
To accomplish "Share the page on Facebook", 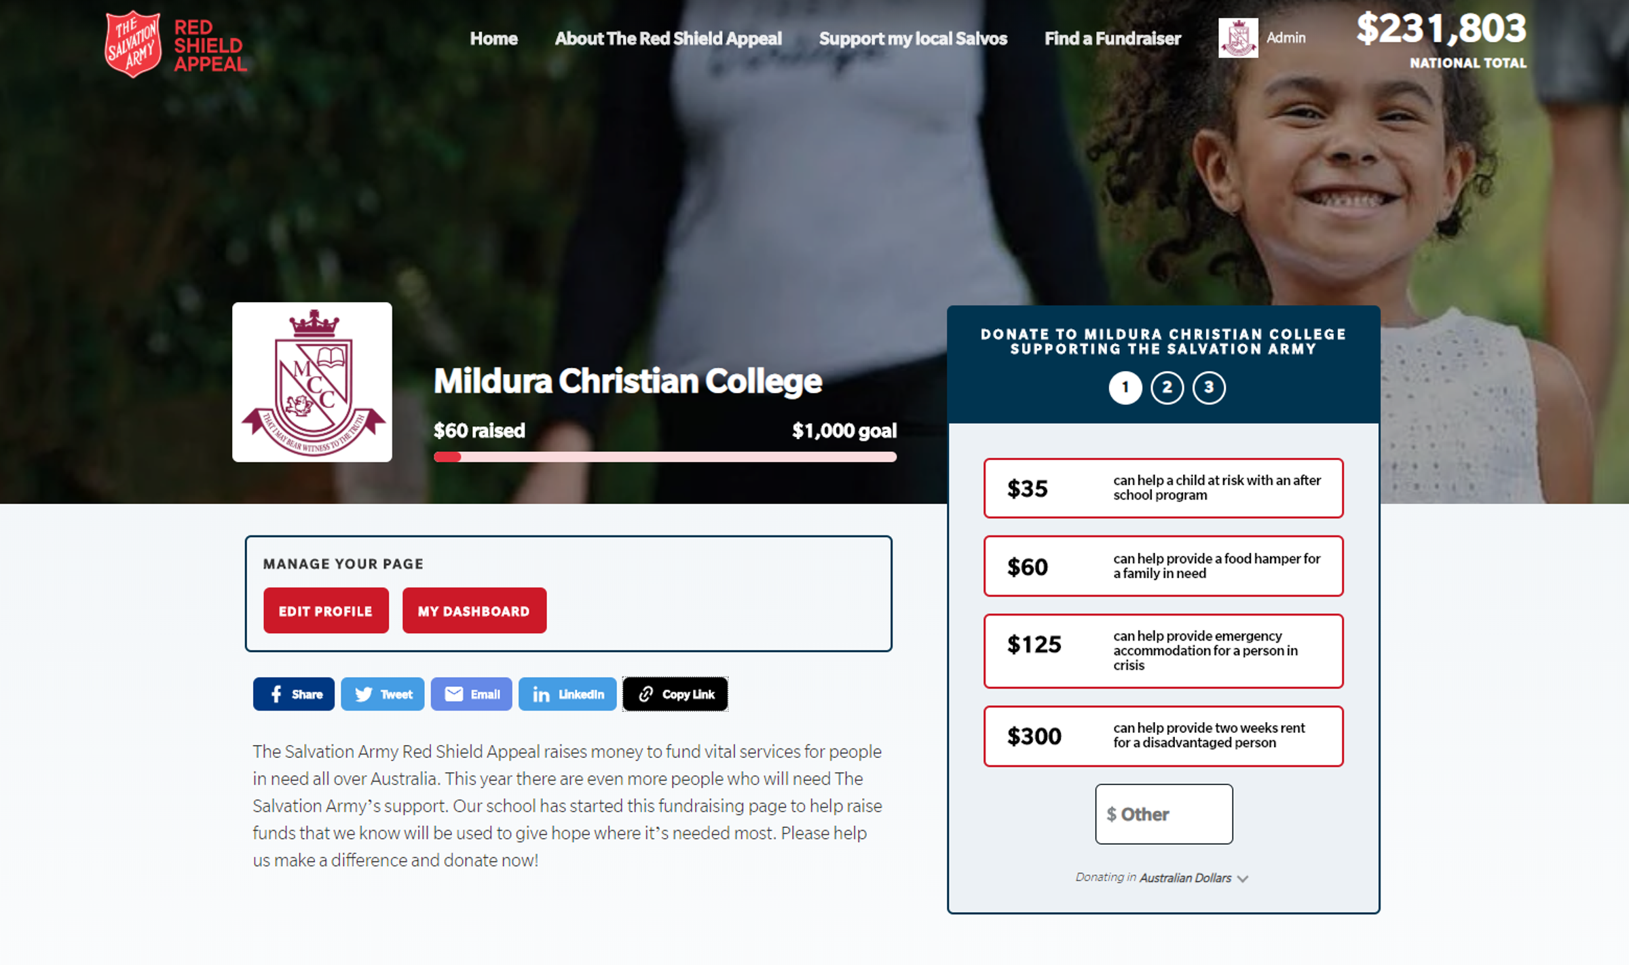I will (x=294, y=694).
